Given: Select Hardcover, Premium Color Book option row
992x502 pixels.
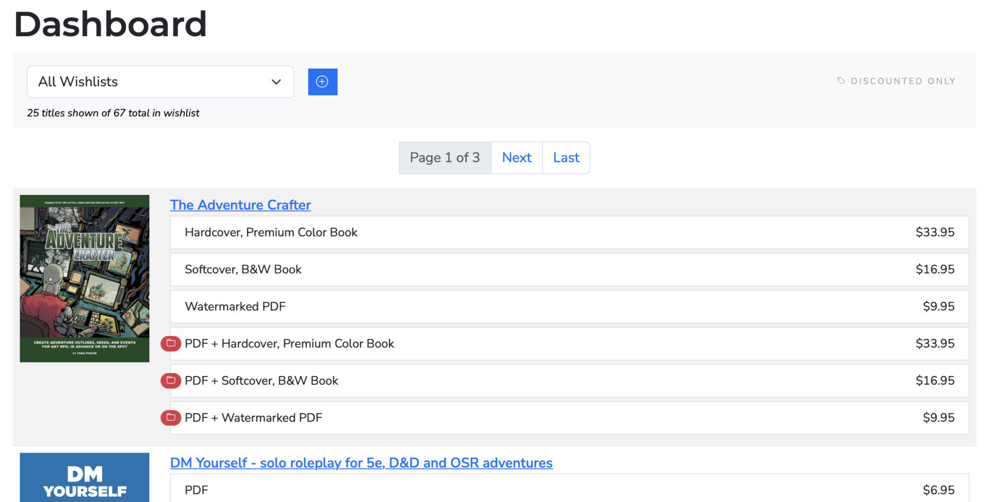Looking at the screenshot, I should click(569, 232).
